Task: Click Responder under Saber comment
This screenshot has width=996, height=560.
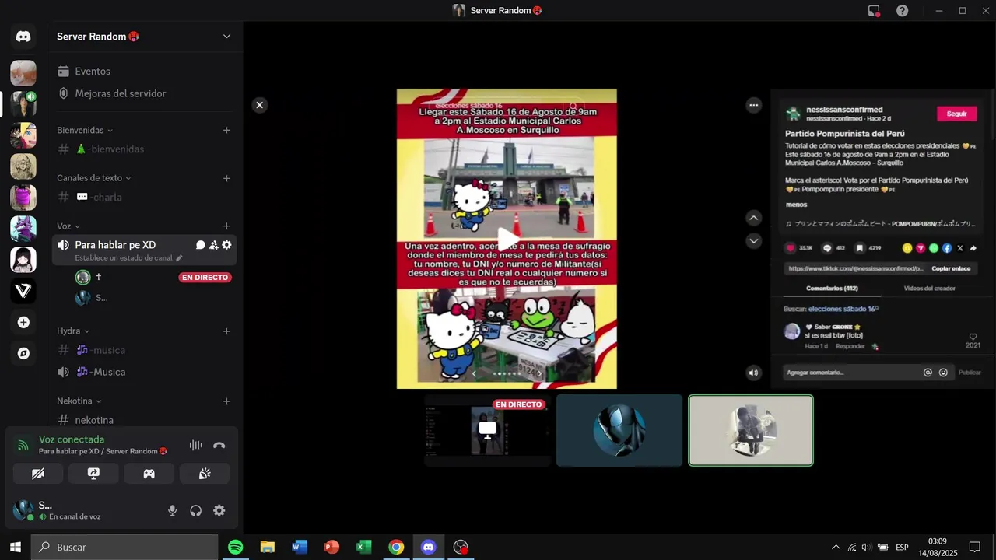Action: coord(850,346)
